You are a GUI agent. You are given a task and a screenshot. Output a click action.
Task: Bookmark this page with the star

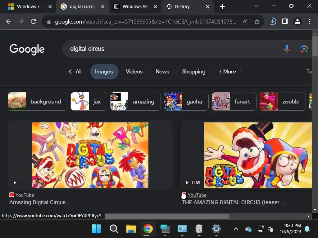point(257,21)
